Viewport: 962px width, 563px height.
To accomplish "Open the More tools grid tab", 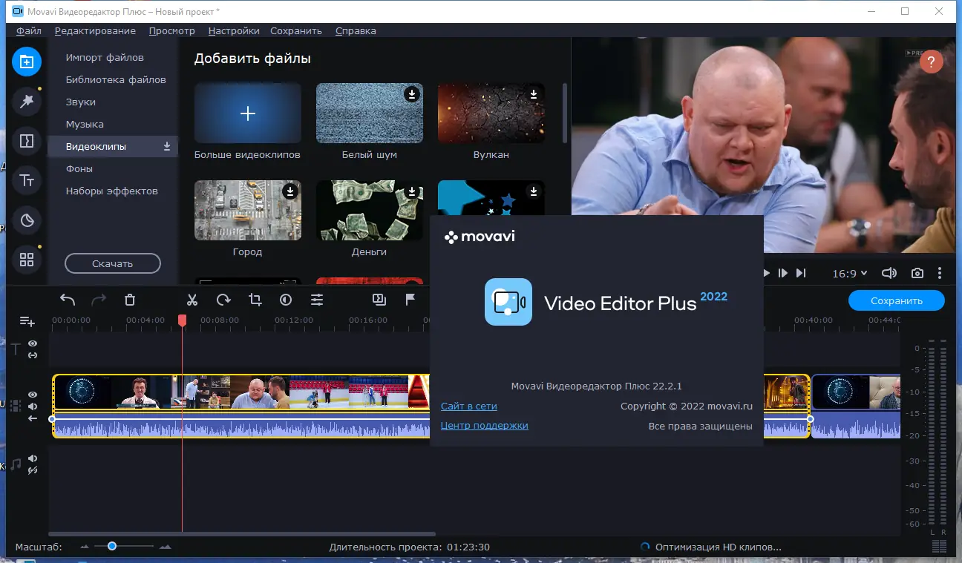I will tap(27, 260).
